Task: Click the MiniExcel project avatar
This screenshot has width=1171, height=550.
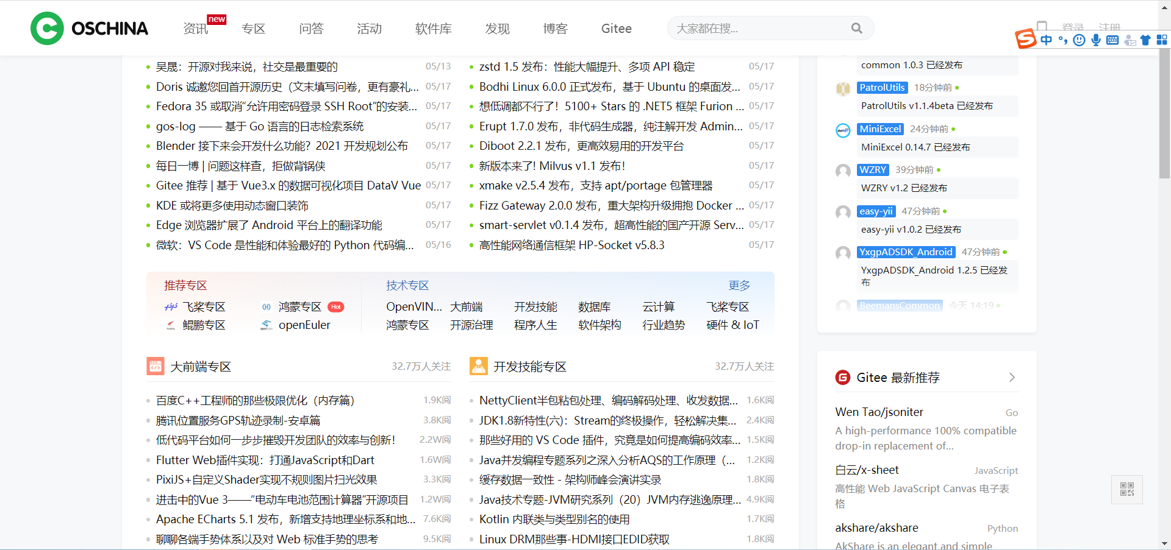Action: [x=843, y=130]
